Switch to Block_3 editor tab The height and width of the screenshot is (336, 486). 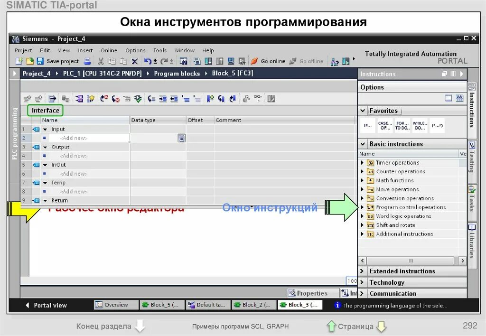click(x=300, y=305)
